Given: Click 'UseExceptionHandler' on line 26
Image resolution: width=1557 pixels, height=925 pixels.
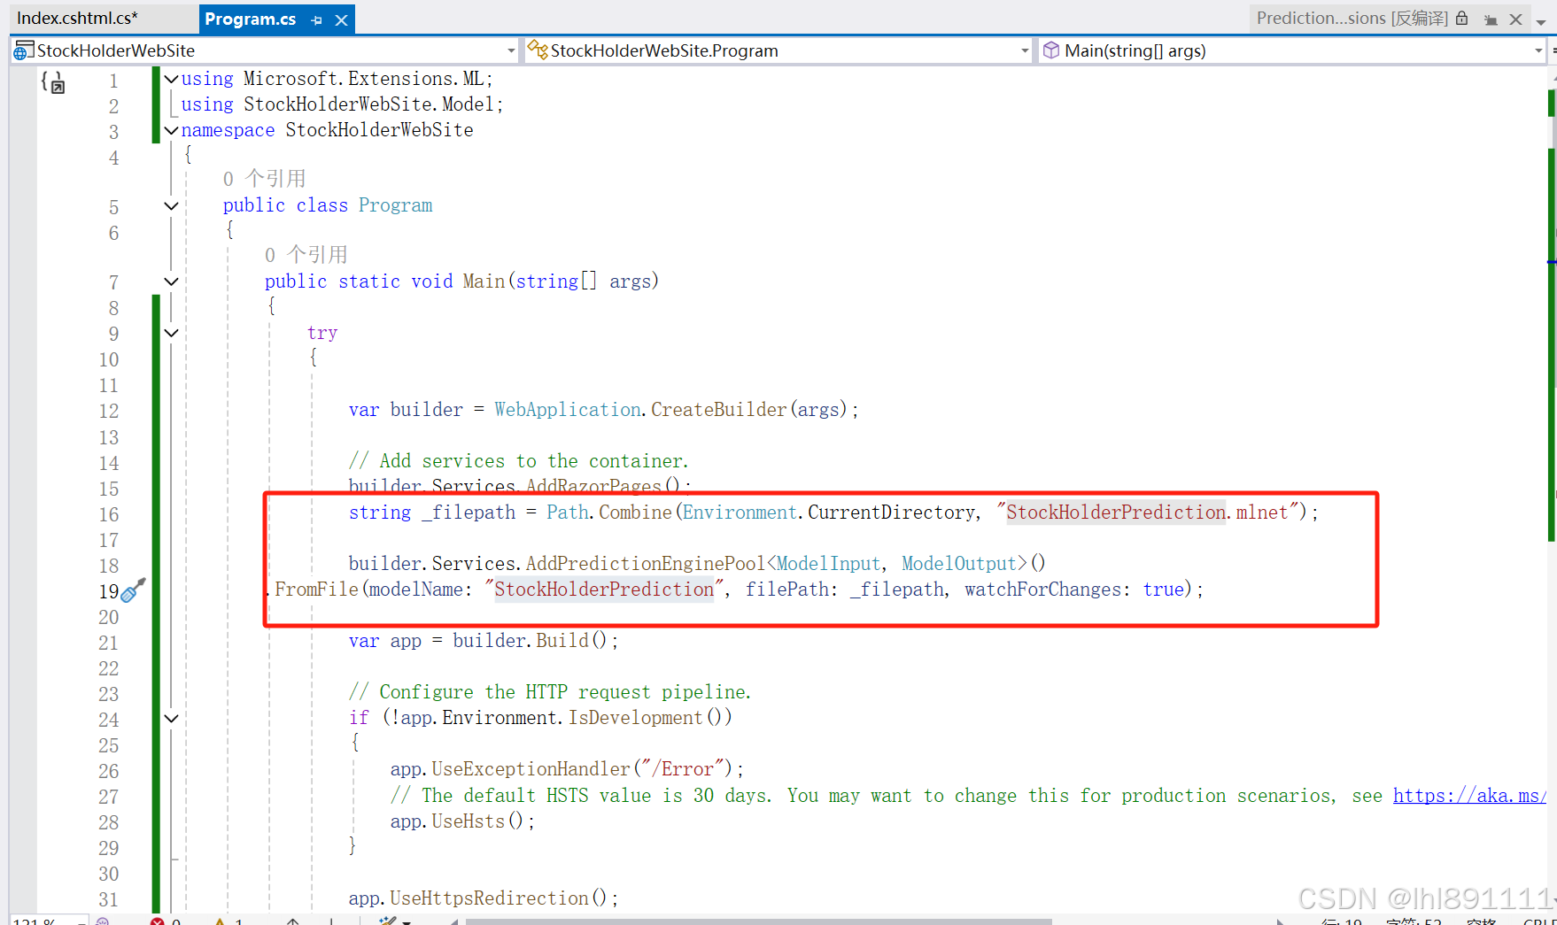Looking at the screenshot, I should 531,769.
